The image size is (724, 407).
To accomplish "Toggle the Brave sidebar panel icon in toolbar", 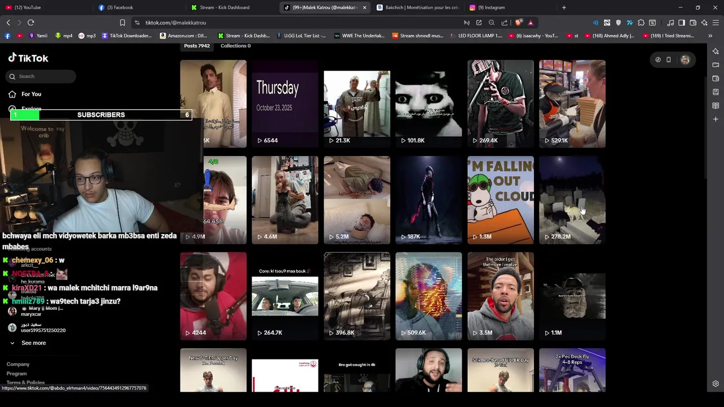I will (682, 23).
